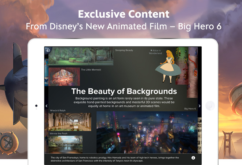Open the Wreck-It Ralph hall background
Image resolution: width=242 pixels, height=165 pixels.
(70, 122)
